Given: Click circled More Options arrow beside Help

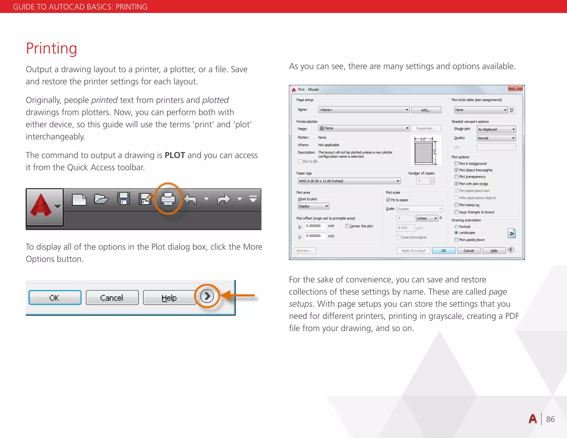Looking at the screenshot, I should pos(207,296).
